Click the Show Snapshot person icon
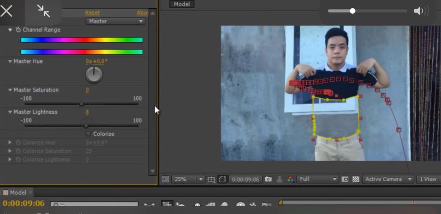This screenshot has width=441, height=214. pyautogui.click(x=279, y=179)
